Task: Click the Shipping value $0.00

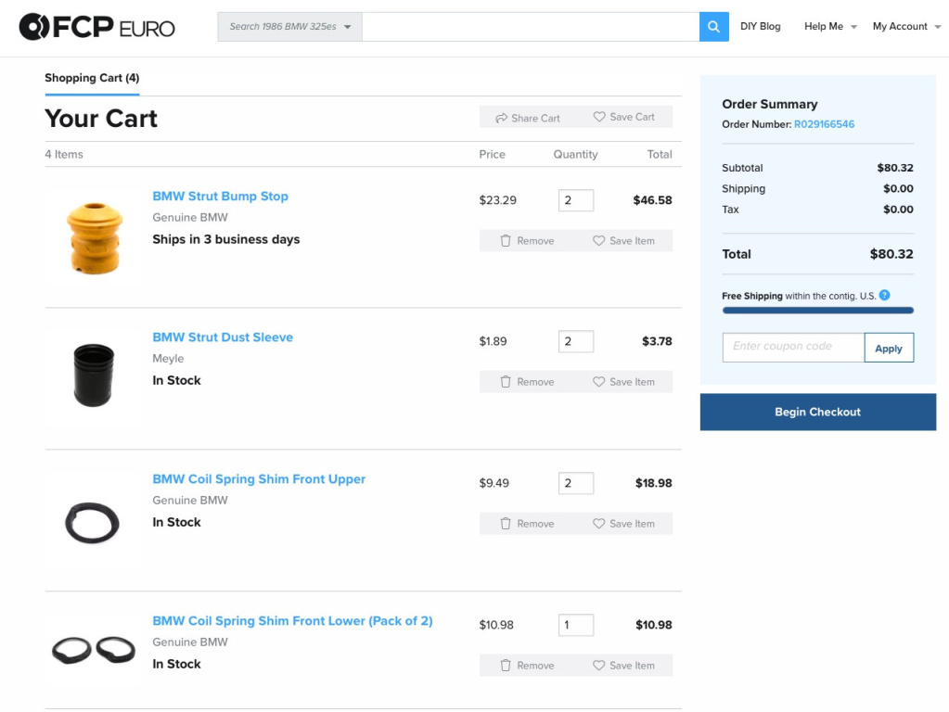Action: [x=898, y=189]
